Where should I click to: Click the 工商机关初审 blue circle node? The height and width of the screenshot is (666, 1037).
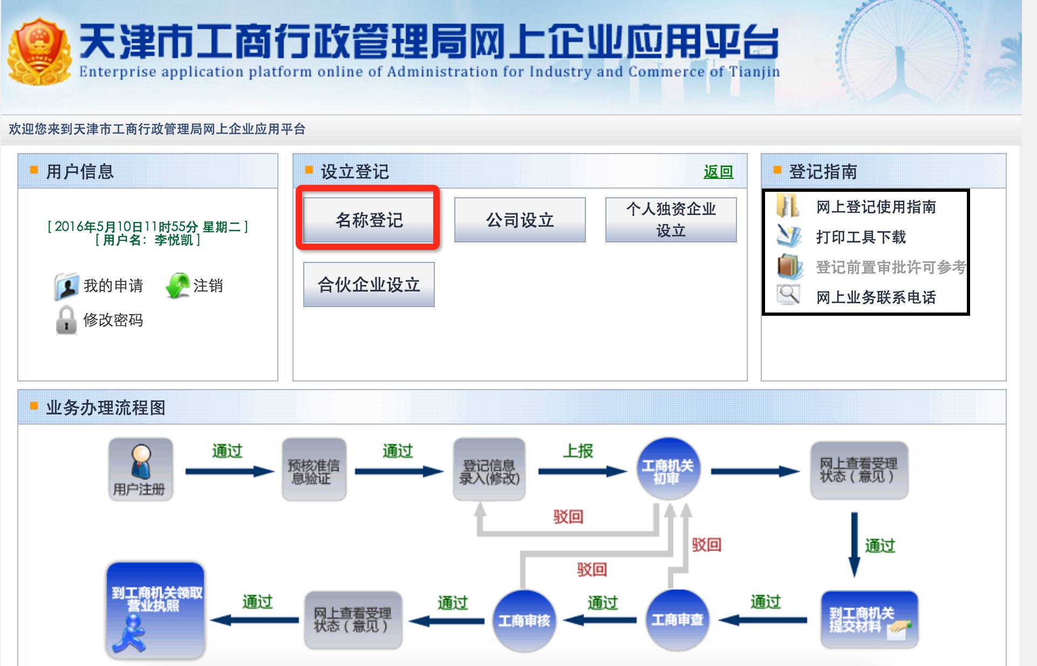668,468
